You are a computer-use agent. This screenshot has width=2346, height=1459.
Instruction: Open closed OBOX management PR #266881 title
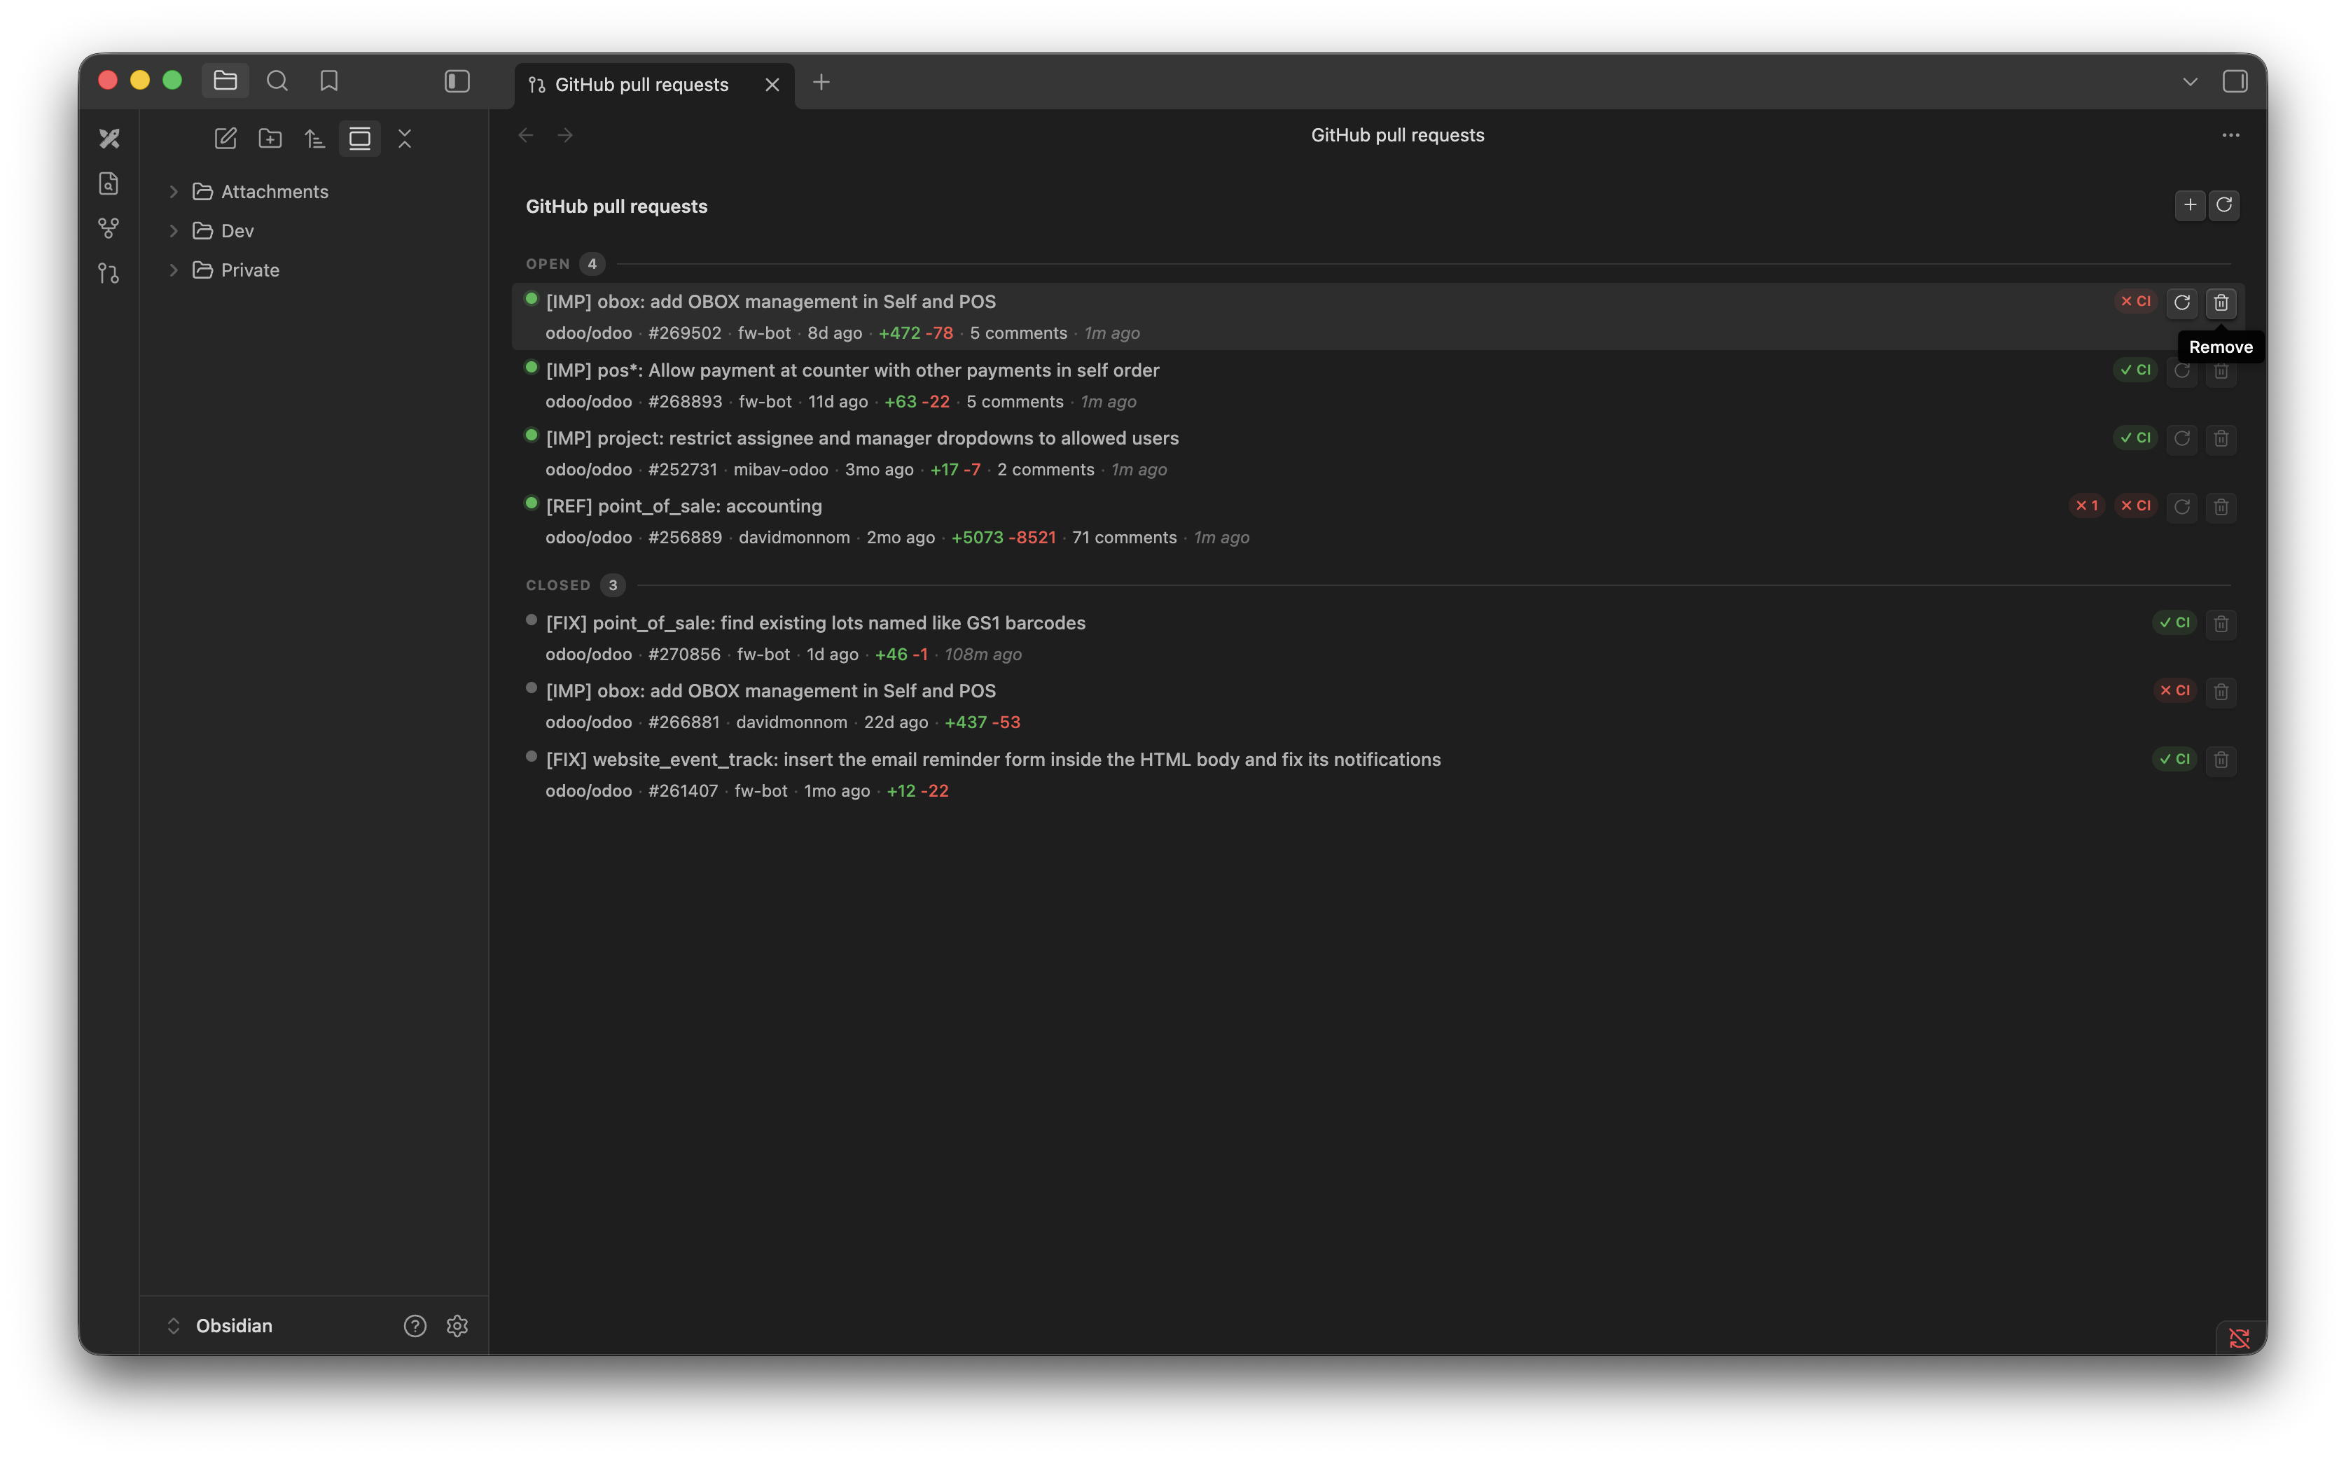point(770,691)
